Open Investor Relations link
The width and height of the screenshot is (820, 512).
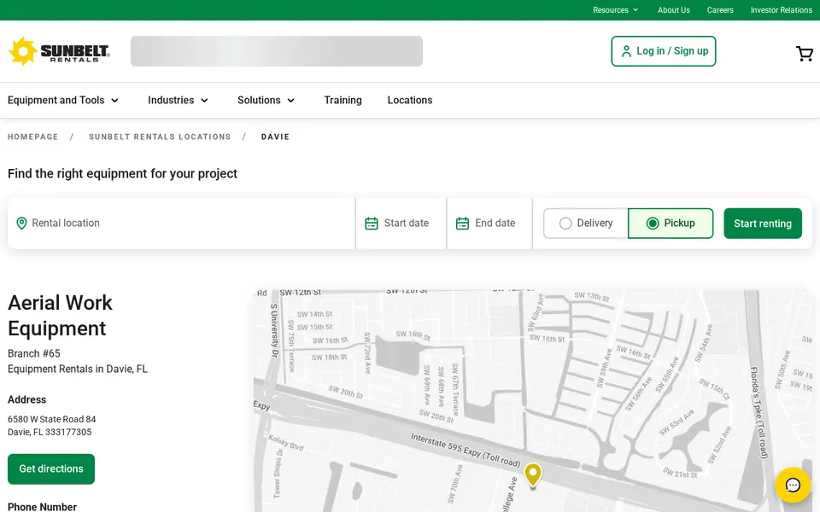[782, 10]
